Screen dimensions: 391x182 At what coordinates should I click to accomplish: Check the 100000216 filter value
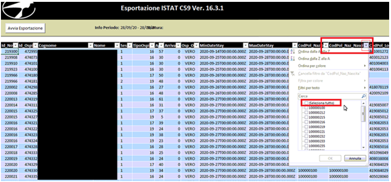306,122
